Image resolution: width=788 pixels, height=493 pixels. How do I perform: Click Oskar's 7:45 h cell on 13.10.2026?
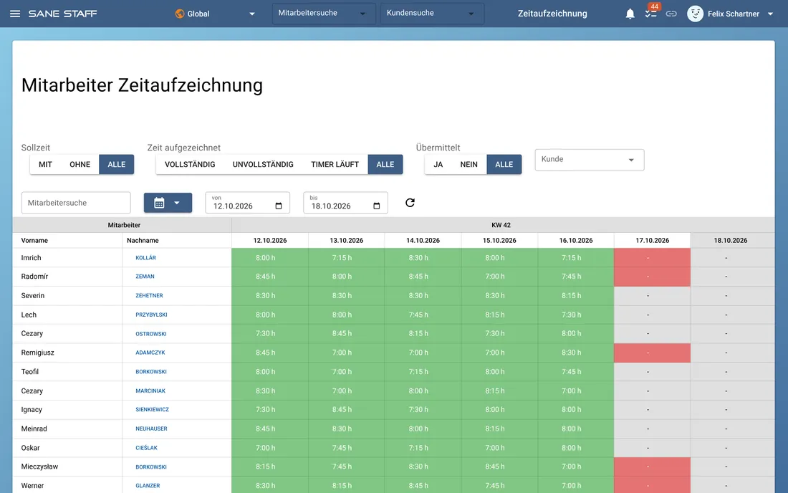click(346, 448)
